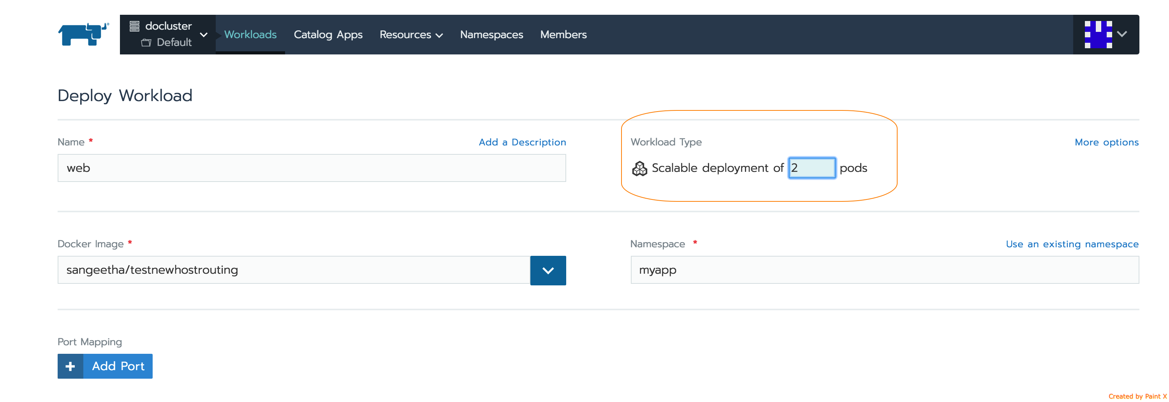Viewport: 1169px width, 402px height.
Task: Click the cluster server icon beside docluster
Action: click(x=134, y=26)
